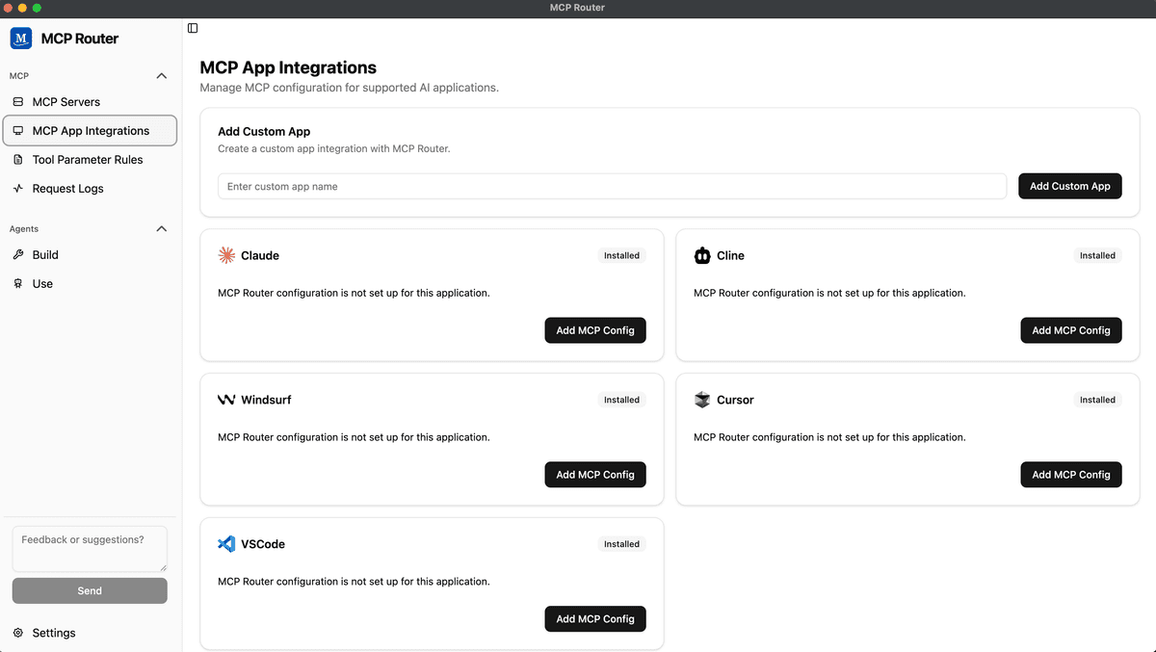Viewport: 1156px width, 652px height.
Task: Click the feedback or suggestions textbox
Action: tap(89, 548)
